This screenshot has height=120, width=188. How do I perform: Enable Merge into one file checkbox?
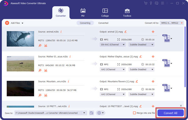point(134,113)
